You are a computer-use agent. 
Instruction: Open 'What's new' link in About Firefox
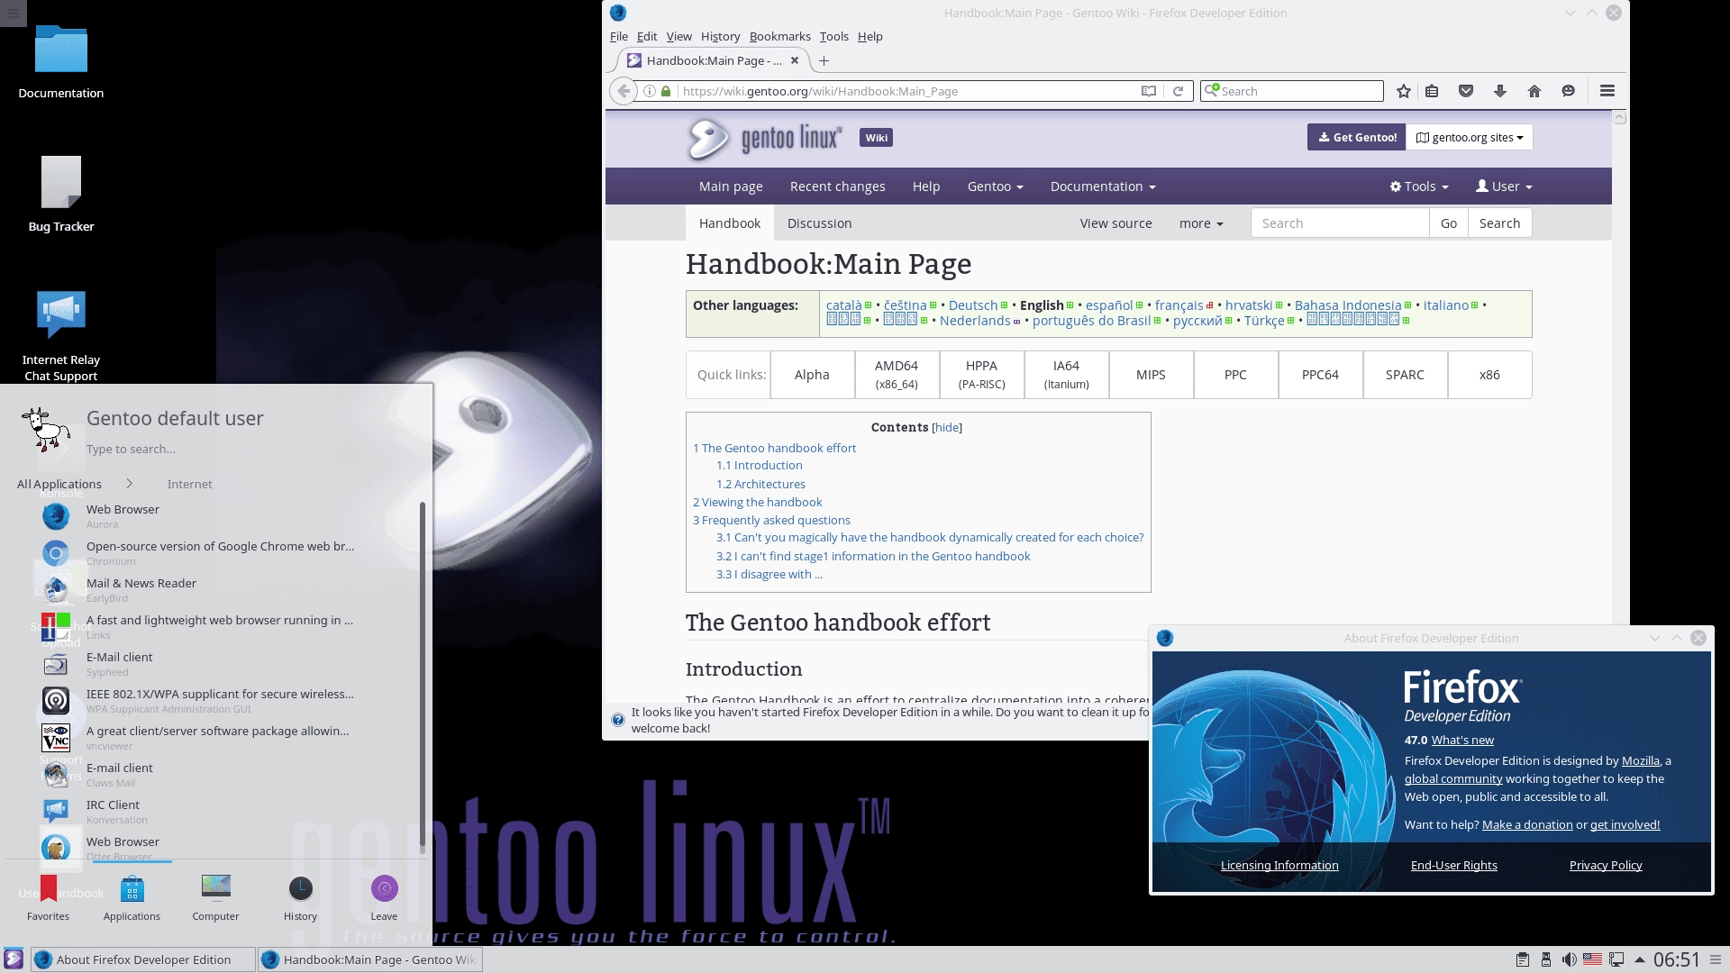point(1462,740)
